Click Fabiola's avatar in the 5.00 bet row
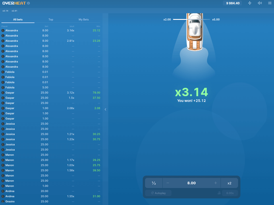 click(x=3, y=88)
